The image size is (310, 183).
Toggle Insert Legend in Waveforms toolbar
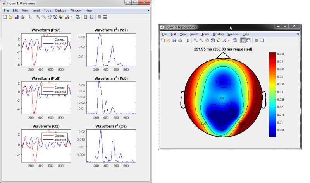point(91,17)
